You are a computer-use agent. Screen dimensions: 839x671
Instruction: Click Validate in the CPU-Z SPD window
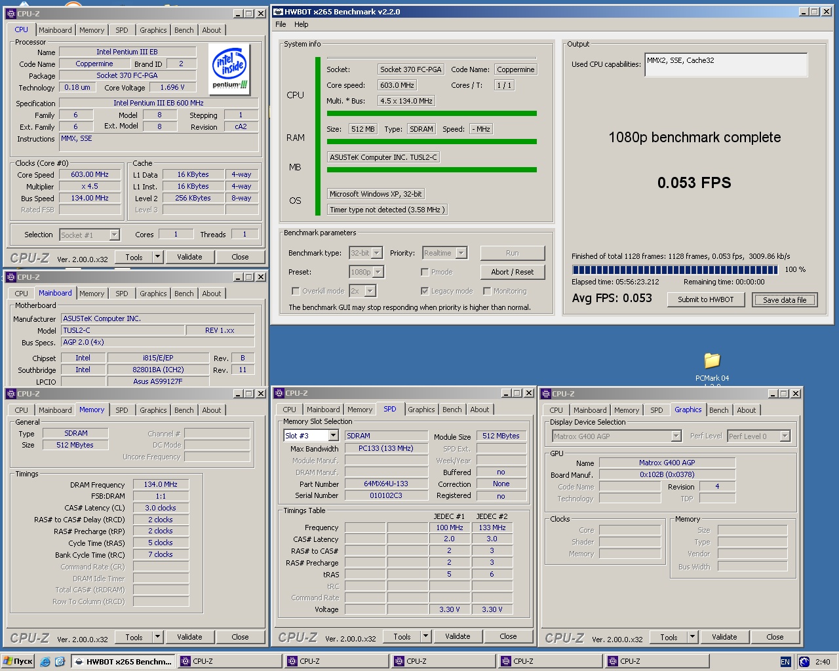coord(458,636)
